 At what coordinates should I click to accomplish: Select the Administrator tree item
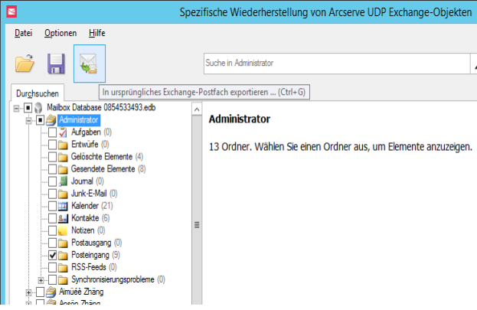click(x=79, y=120)
